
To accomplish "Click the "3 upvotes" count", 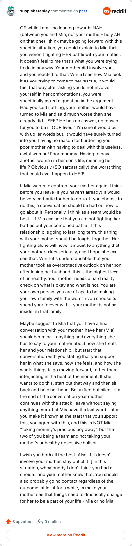I will click(x=22, y=521).
